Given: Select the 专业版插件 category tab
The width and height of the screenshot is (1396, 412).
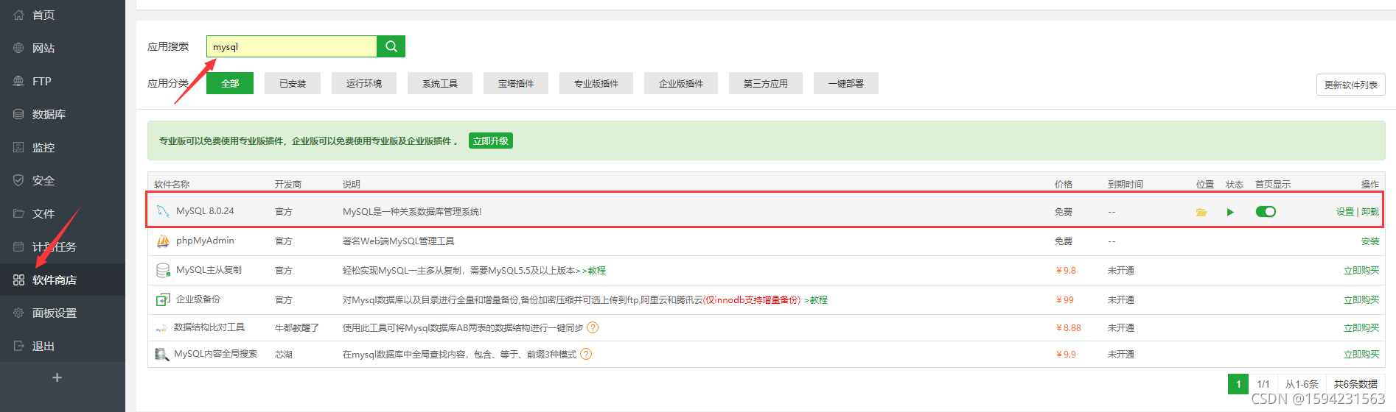Looking at the screenshot, I should click(x=596, y=83).
